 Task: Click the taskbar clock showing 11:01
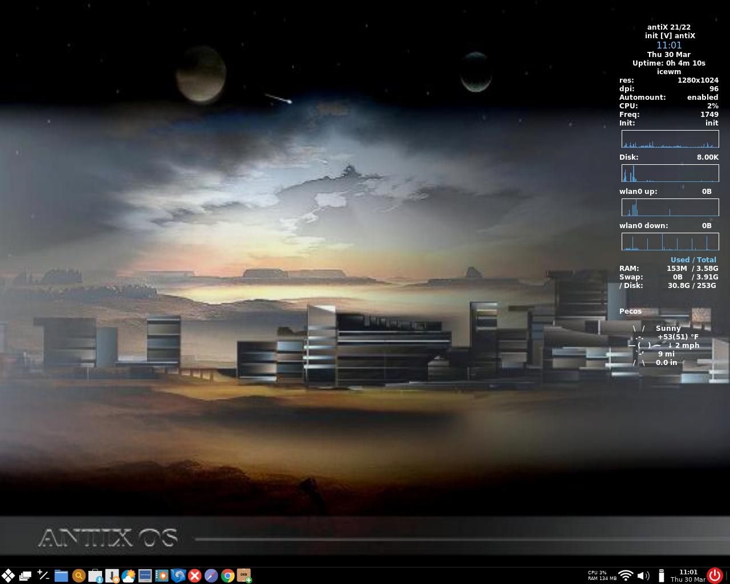pos(688,575)
